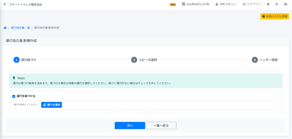Uncheck 運行を紐づける checkbox
The height and width of the screenshot is (139, 292).
14,96
